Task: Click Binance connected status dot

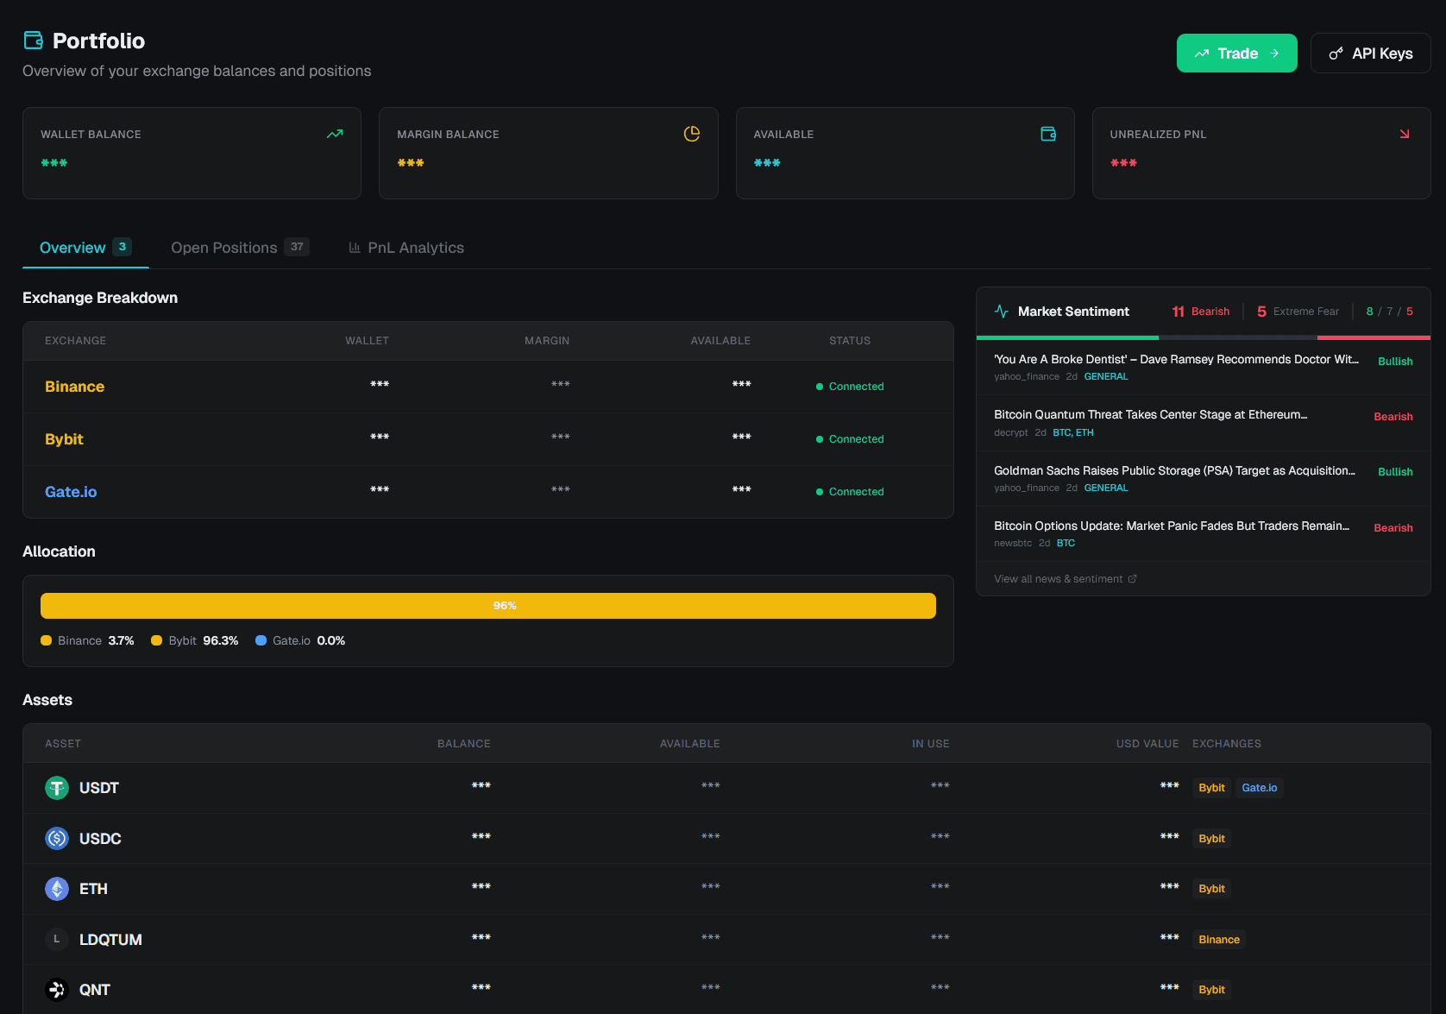Action: click(820, 387)
